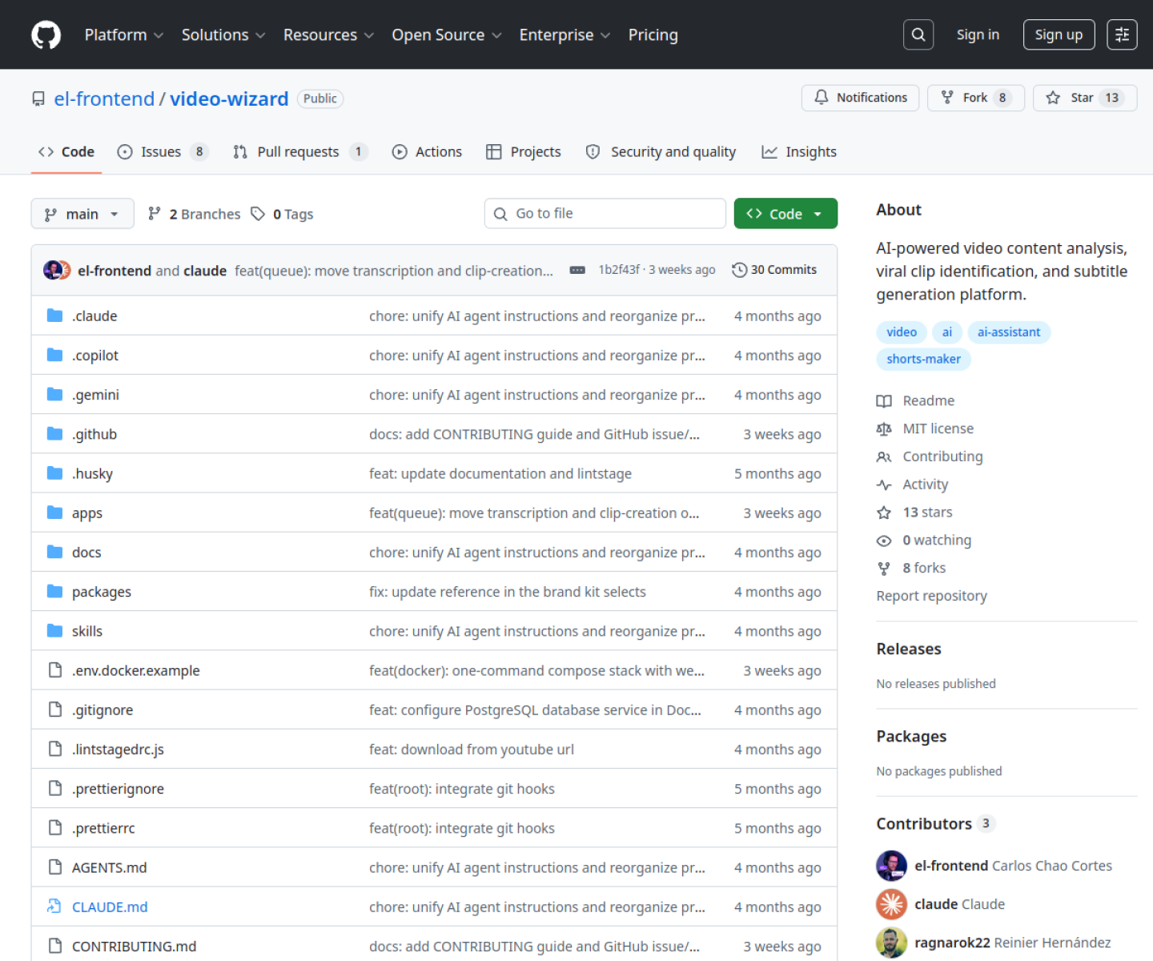1153x961 pixels.
Task: Switch to the Actions tab
Action: 427,152
